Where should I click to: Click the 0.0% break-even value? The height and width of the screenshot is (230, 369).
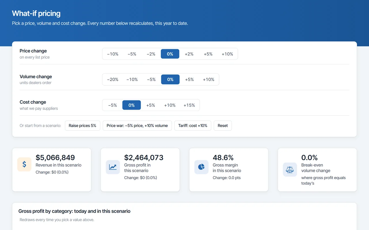pyautogui.click(x=310, y=158)
